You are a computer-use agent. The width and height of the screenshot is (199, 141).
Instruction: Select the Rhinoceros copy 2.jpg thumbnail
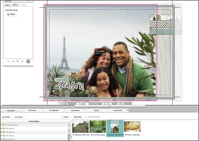point(132,128)
